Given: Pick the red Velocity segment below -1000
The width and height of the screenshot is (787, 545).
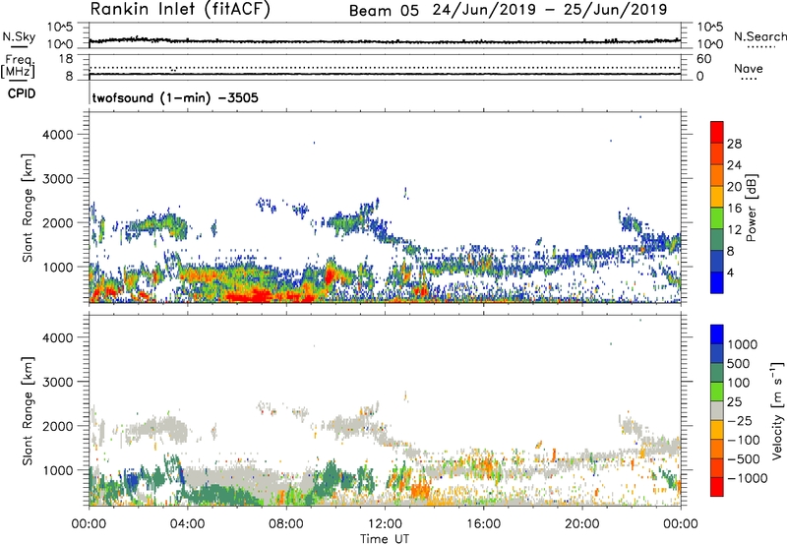Looking at the screenshot, I should [717, 487].
